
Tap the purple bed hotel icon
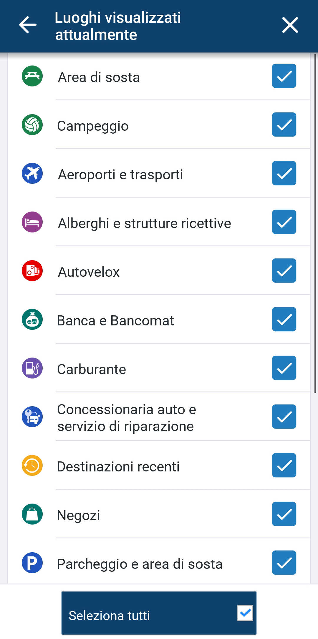point(32,222)
